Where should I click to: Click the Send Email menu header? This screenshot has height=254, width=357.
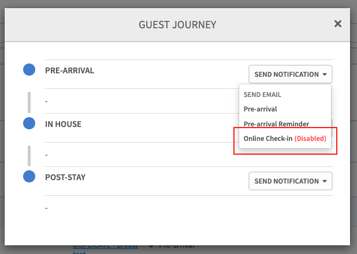coord(262,94)
